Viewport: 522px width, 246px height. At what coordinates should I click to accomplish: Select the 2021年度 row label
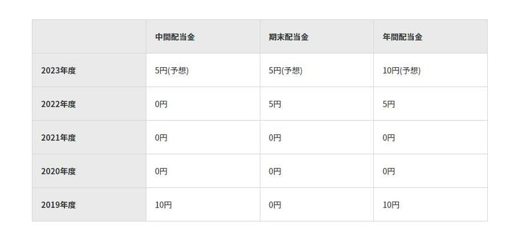(58, 137)
